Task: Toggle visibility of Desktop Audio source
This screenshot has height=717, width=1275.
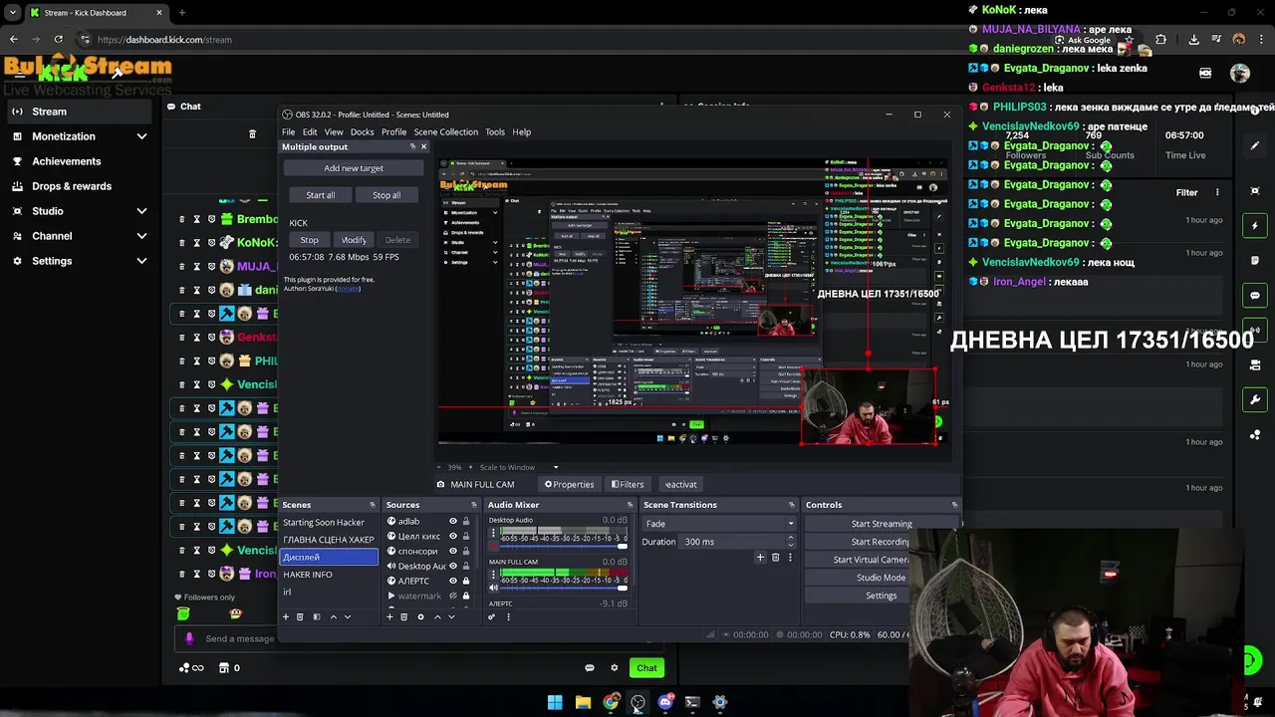Action: click(x=452, y=566)
